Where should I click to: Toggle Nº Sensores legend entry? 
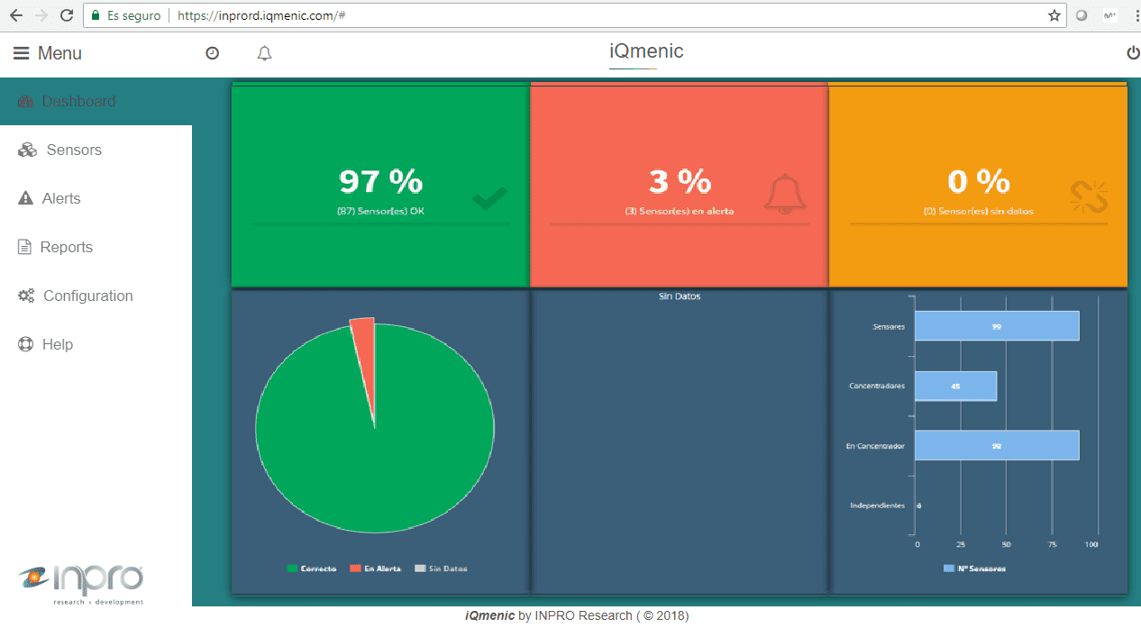pyautogui.click(x=974, y=569)
